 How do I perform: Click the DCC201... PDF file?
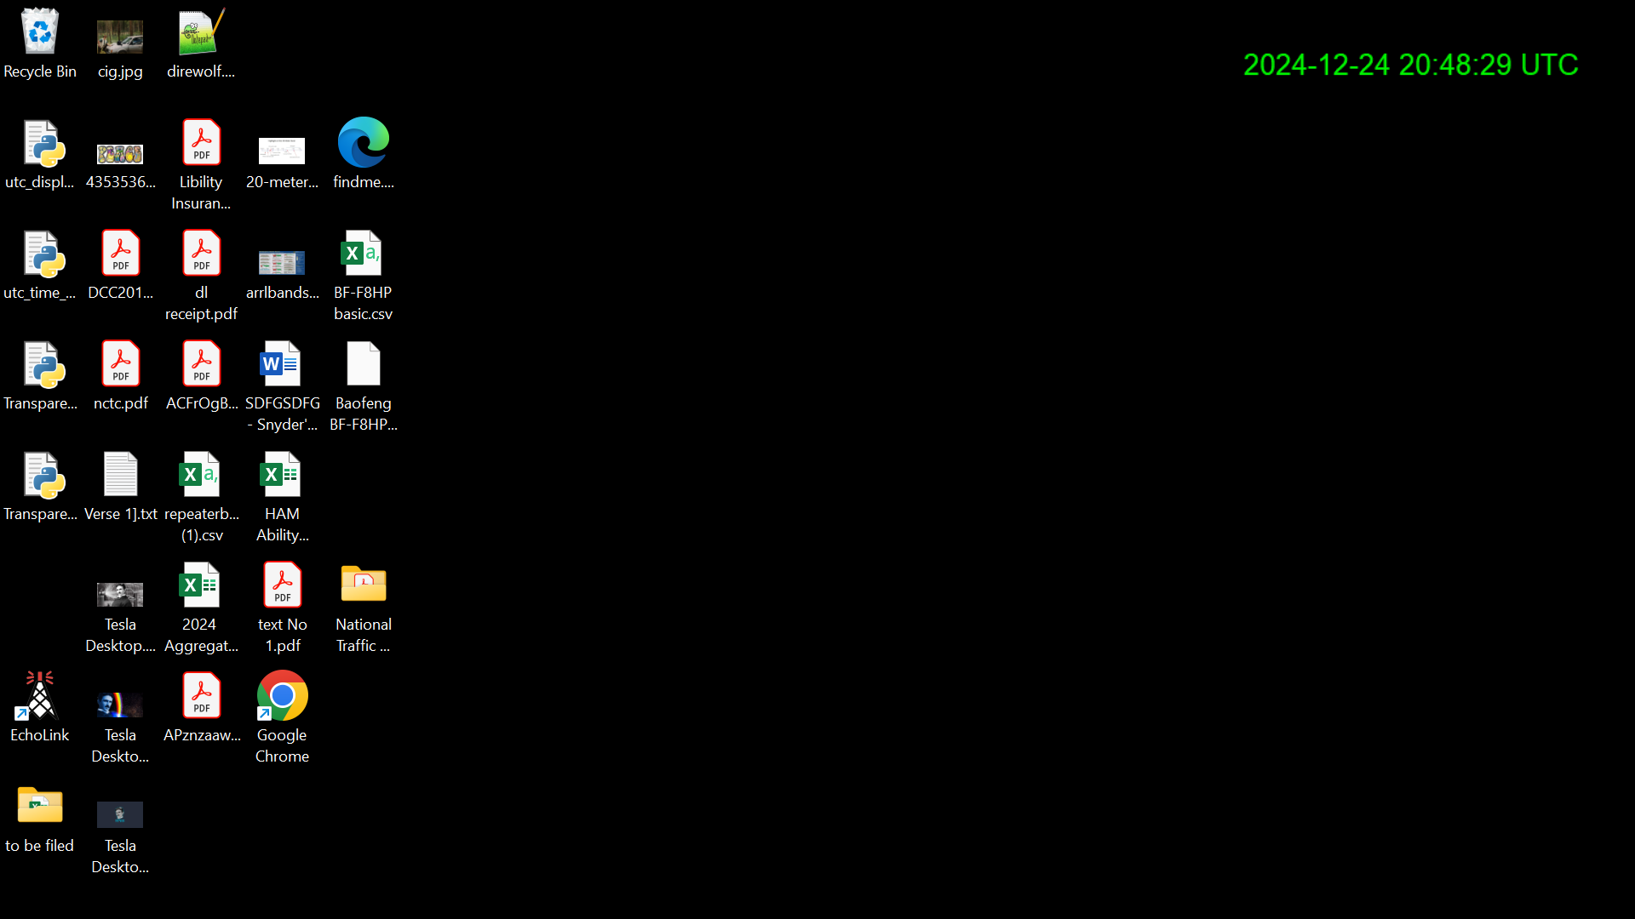point(120,265)
